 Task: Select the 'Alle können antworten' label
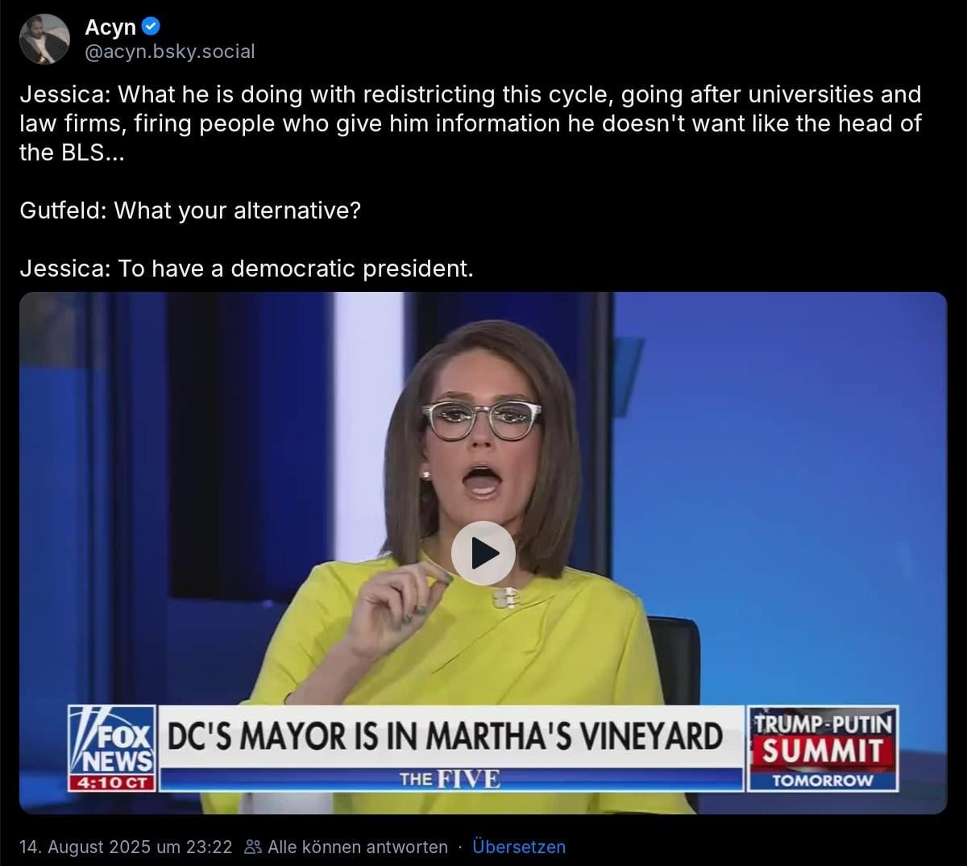coord(358,847)
